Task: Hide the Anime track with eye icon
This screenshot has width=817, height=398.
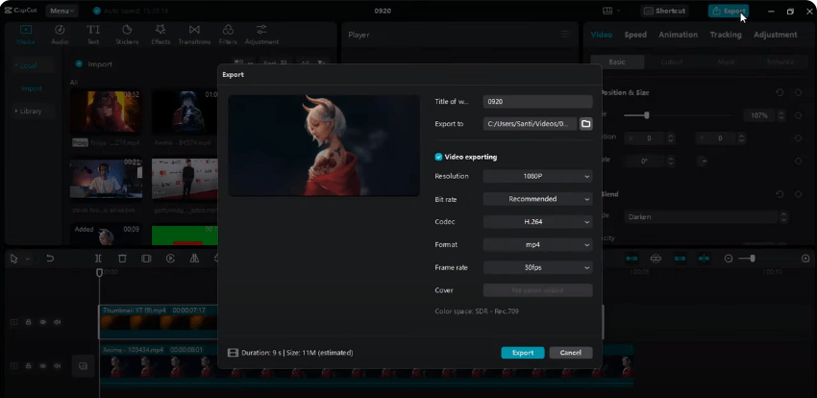Action: [x=43, y=366]
